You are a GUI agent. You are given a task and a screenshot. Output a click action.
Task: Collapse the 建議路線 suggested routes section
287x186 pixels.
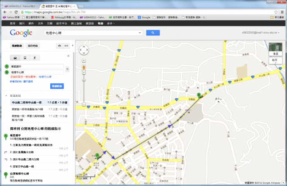coord(6,95)
